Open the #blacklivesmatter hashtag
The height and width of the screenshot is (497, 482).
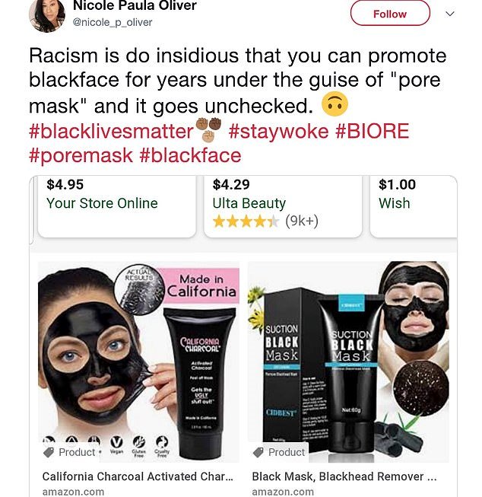click(111, 131)
